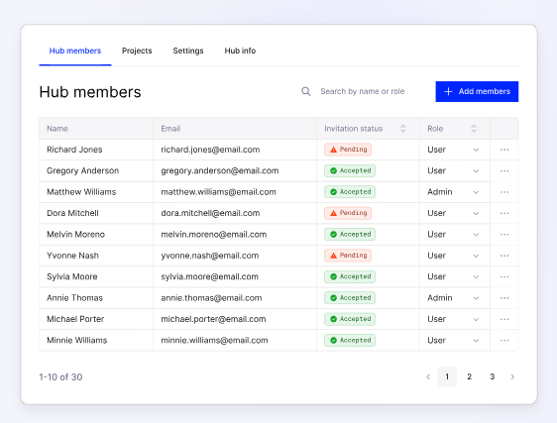
Task: Open the more options menu for Gregory Anderson
Action: tap(504, 170)
